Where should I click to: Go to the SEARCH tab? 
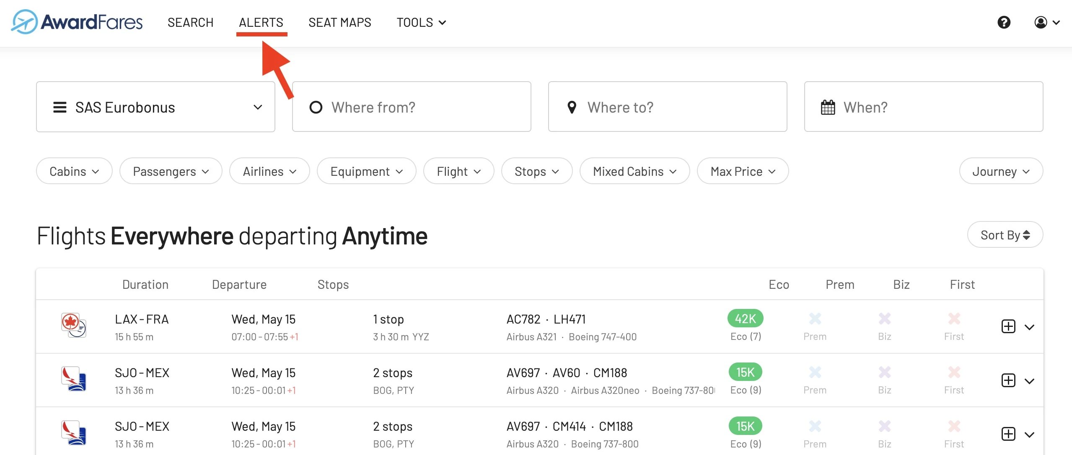pyautogui.click(x=190, y=22)
